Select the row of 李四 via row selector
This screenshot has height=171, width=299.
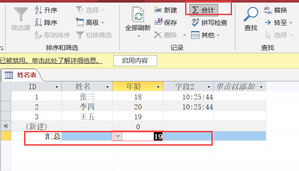[6, 106]
